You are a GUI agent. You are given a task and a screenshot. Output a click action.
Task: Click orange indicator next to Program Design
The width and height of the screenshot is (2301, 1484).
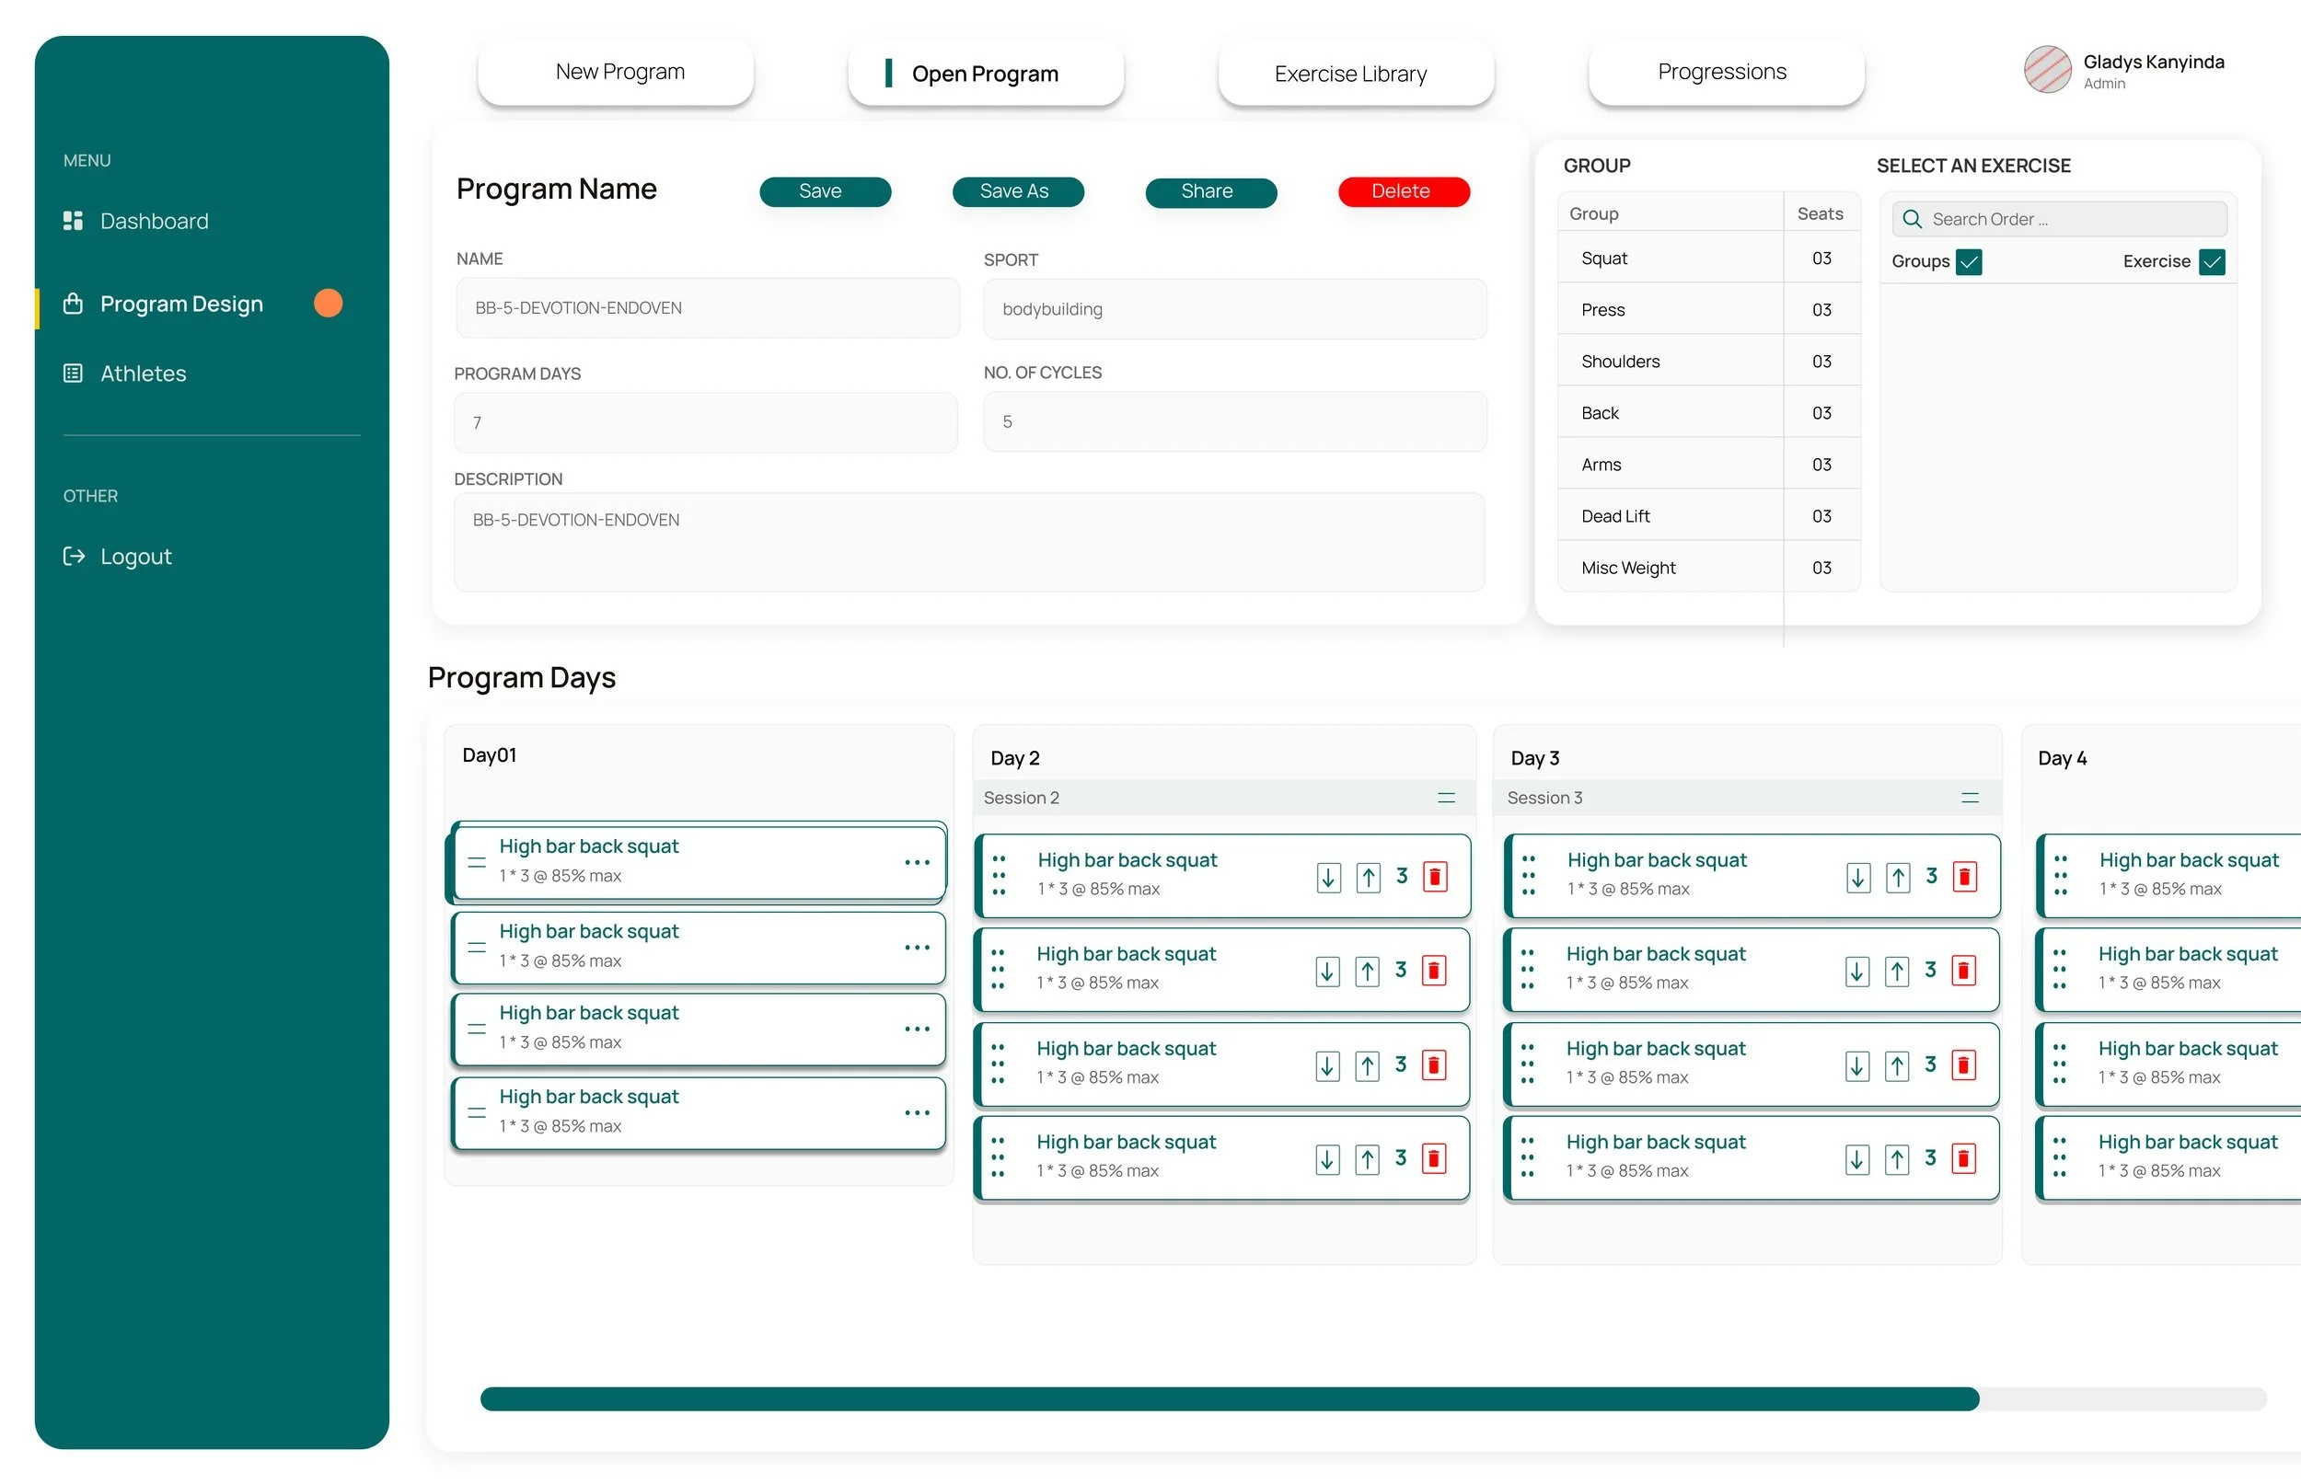(x=328, y=304)
